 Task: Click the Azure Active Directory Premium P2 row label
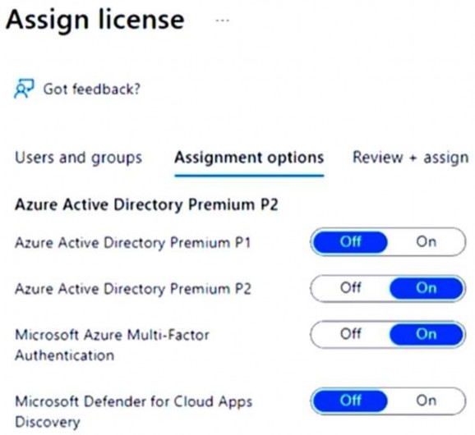coord(132,289)
